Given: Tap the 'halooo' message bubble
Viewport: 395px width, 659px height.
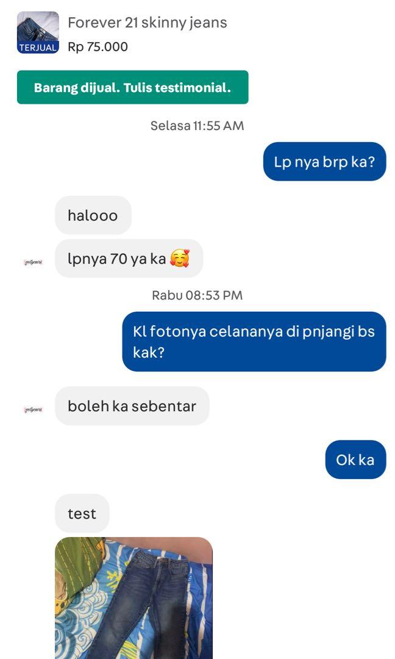Looking at the screenshot, I should coord(93,215).
